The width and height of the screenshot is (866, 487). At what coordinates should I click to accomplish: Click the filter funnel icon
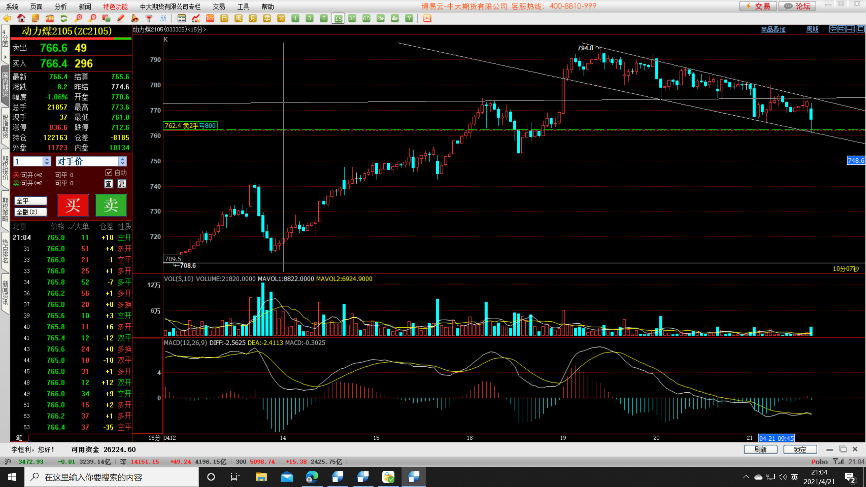pyautogui.click(x=149, y=18)
